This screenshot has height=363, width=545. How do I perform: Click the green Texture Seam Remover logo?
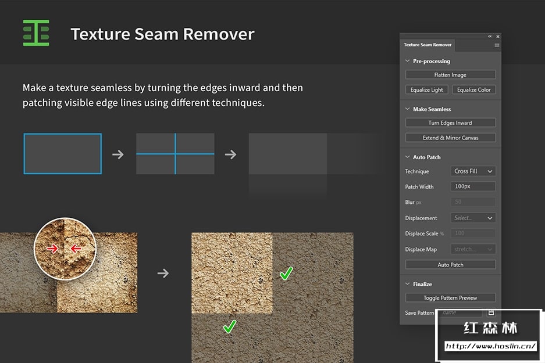pyautogui.click(x=36, y=33)
